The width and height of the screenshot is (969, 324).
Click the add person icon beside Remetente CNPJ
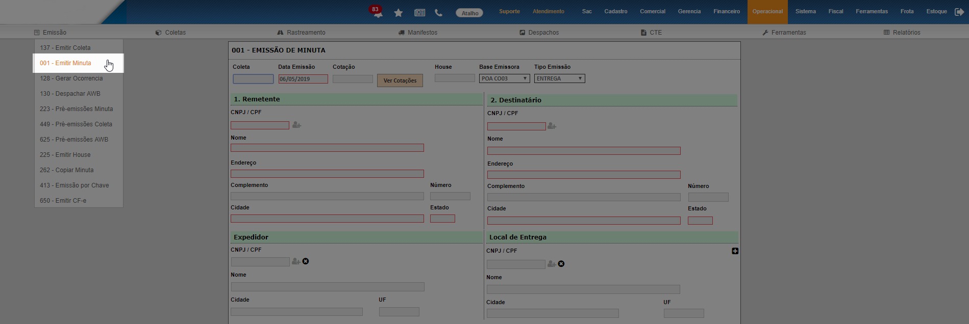click(x=296, y=125)
